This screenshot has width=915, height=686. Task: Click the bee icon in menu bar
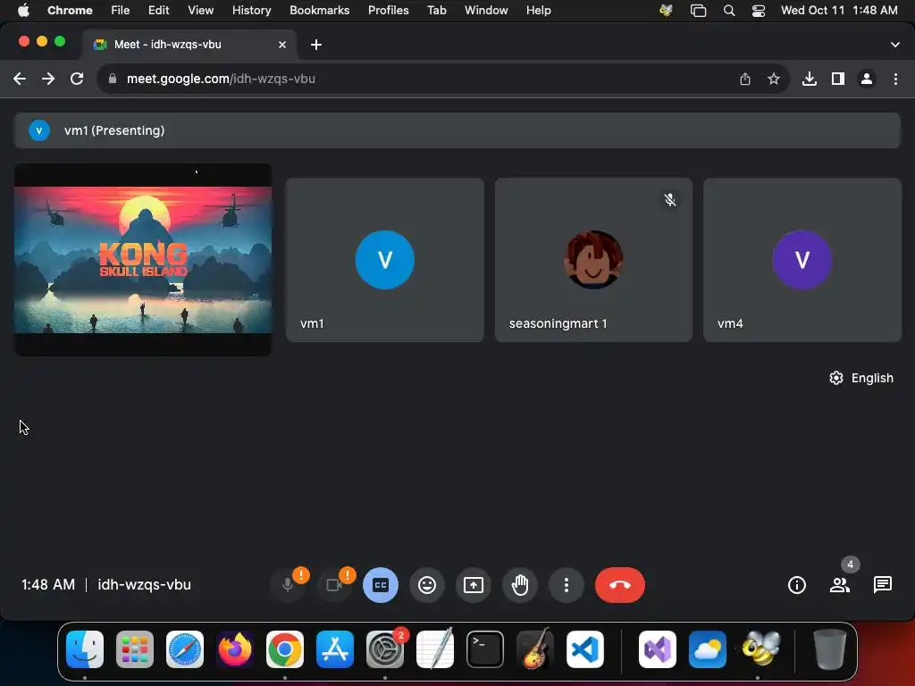(x=666, y=10)
